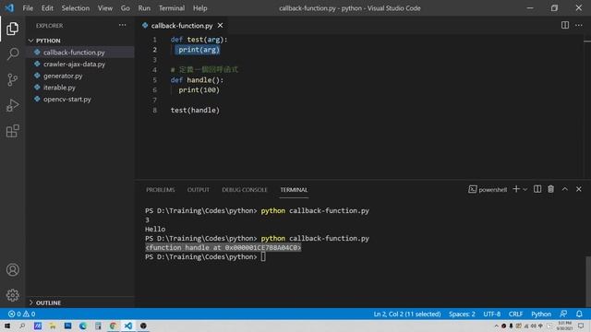Open the Manage gear icon
The image size is (591, 332).
click(12, 295)
